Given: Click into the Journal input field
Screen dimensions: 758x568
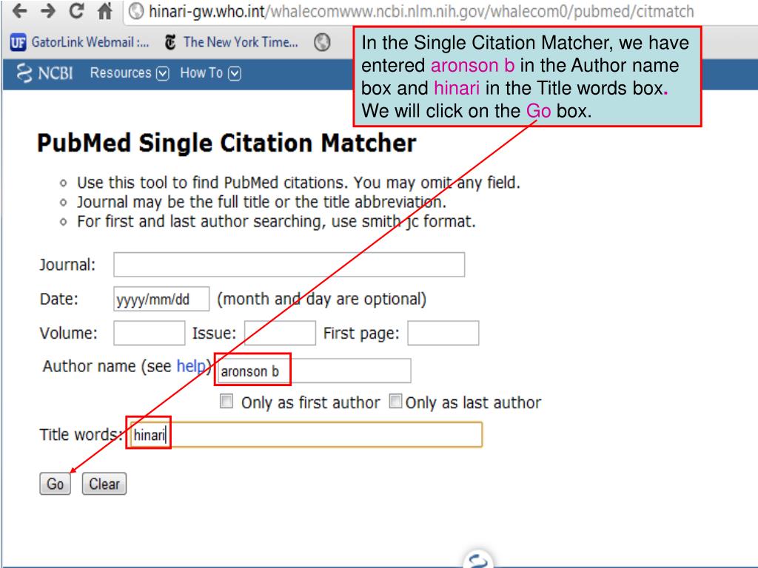Looking at the screenshot, I should (289, 265).
